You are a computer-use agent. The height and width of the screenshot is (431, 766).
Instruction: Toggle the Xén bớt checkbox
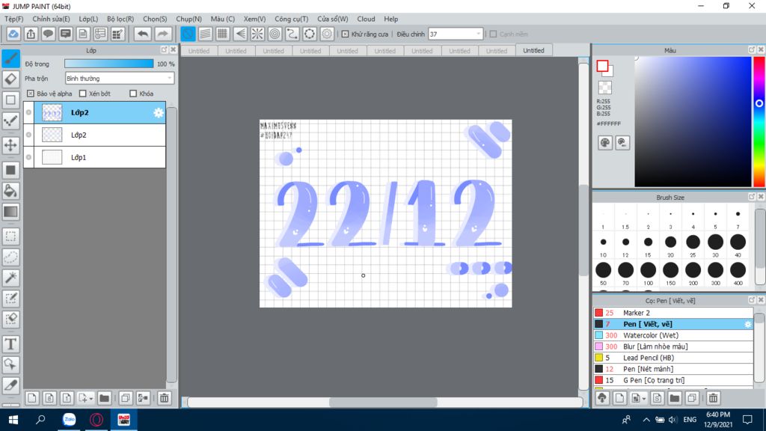click(82, 94)
